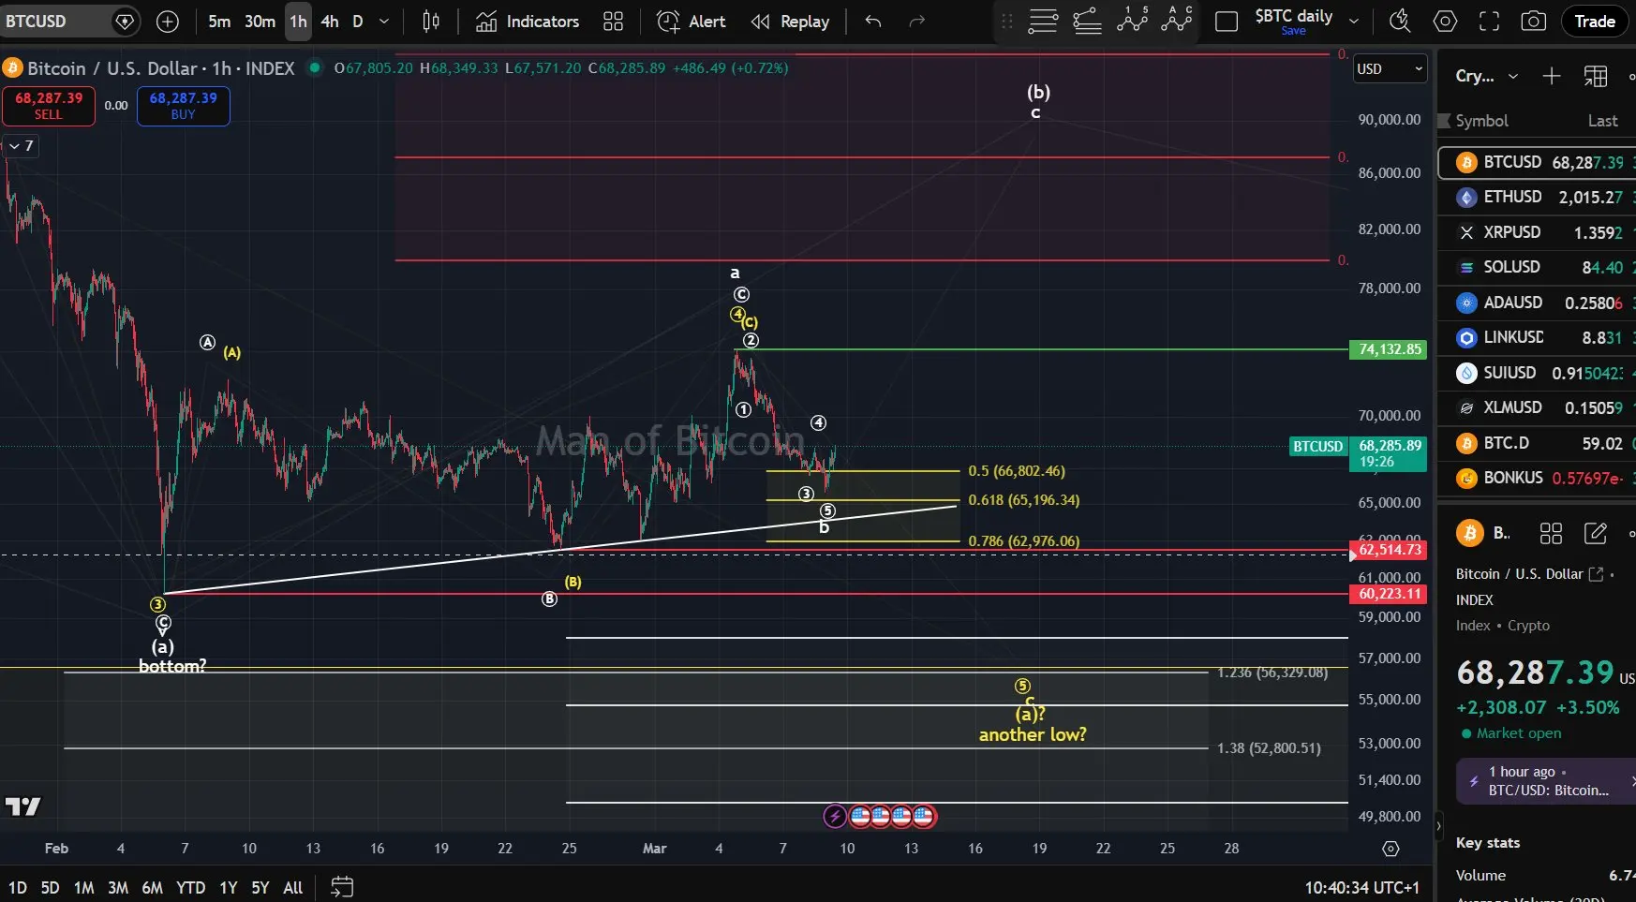Click the candlestick chart type icon
The width and height of the screenshot is (1636, 902).
pyautogui.click(x=431, y=22)
